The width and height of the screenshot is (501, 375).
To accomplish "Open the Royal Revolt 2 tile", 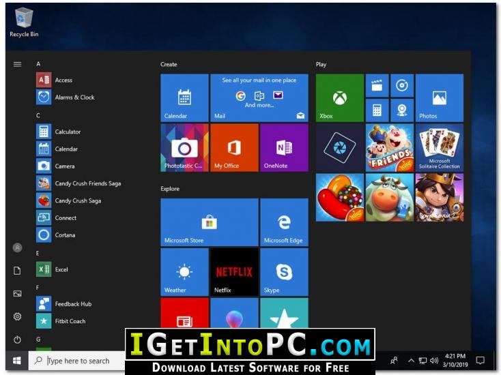I will coord(440,197).
